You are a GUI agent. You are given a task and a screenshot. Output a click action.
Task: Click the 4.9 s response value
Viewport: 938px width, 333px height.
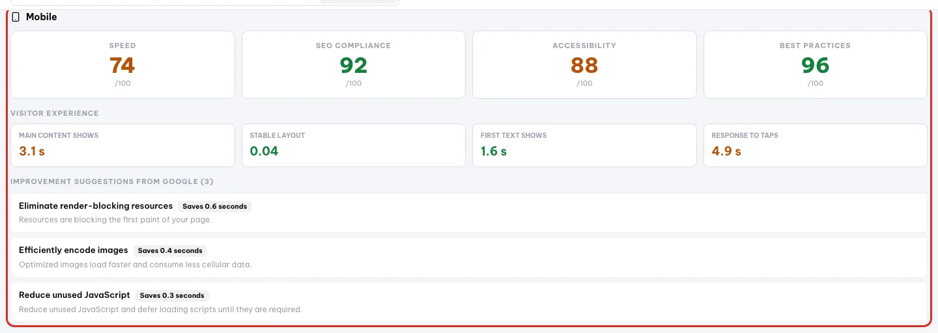[726, 152]
